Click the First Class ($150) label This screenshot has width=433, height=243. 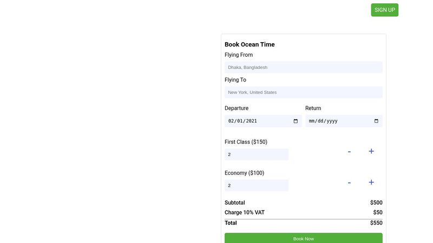(246, 142)
